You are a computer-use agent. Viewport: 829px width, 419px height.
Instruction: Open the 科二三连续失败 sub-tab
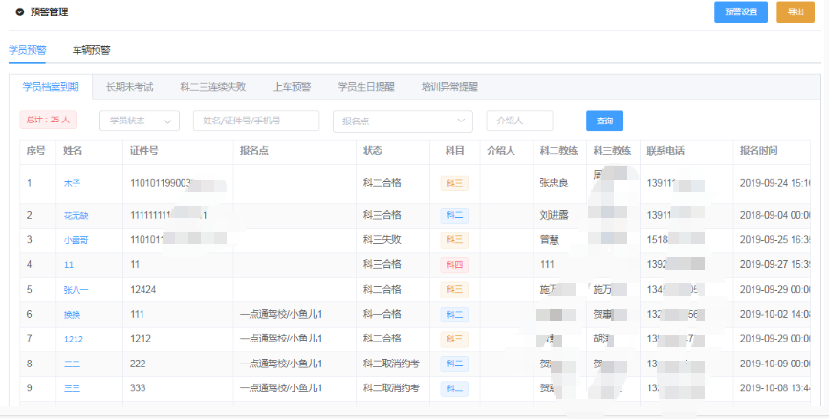point(213,87)
